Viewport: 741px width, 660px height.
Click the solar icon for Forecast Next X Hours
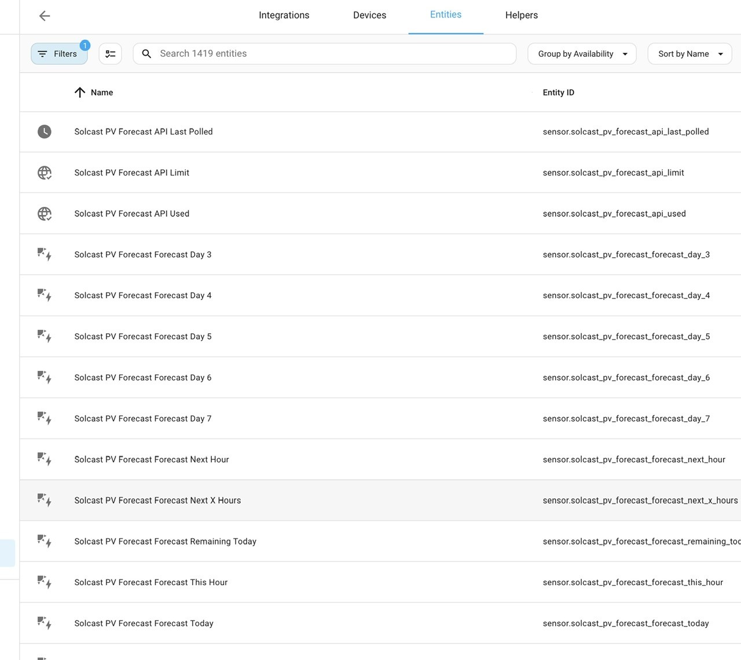(x=45, y=501)
